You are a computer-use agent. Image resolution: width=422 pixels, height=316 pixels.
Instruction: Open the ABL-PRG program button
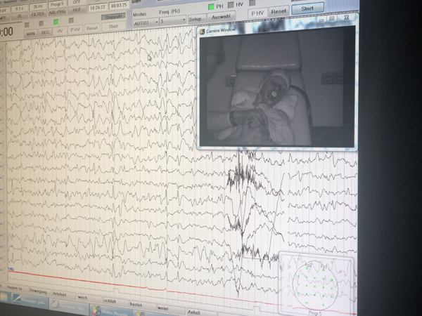point(57,12)
